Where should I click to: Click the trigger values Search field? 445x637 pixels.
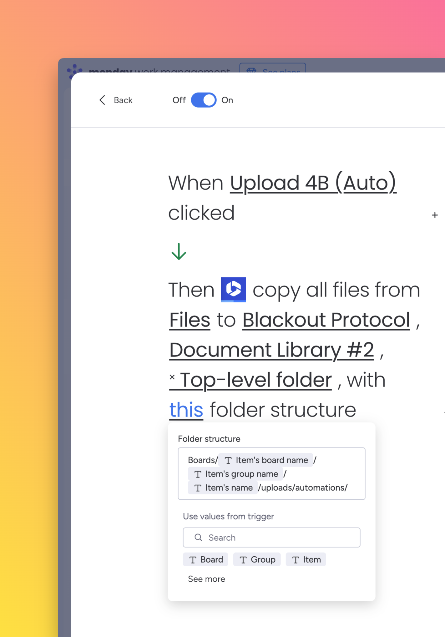271,538
